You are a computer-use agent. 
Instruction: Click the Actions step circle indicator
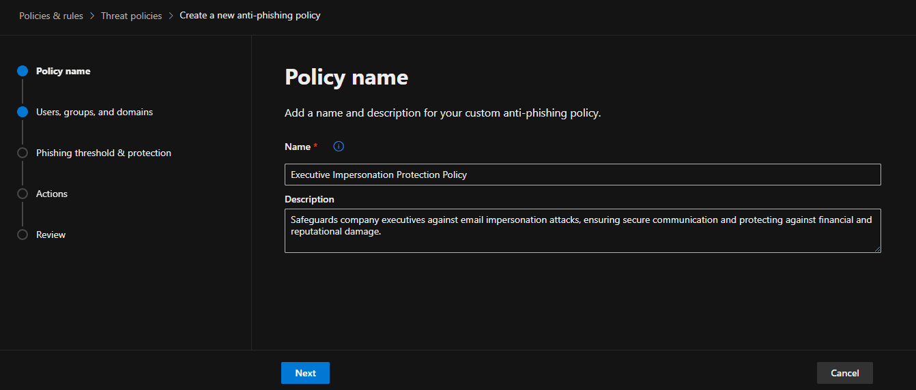pos(23,194)
